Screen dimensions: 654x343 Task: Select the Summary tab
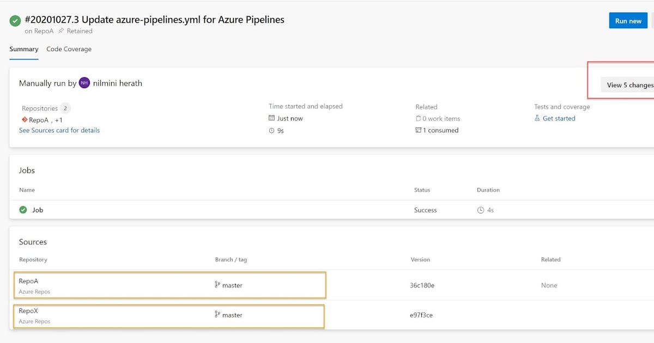click(23, 49)
